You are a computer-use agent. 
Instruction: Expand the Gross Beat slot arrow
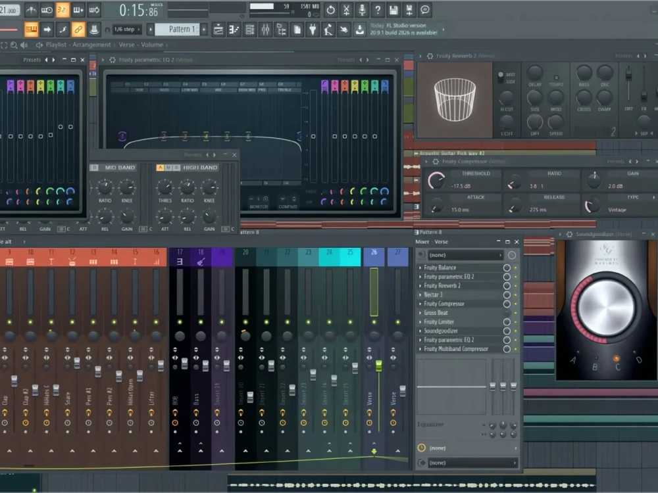click(420, 313)
